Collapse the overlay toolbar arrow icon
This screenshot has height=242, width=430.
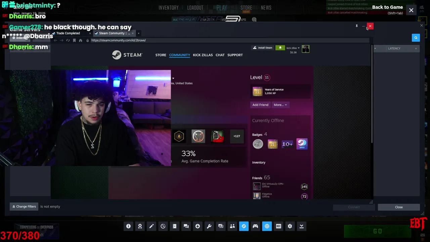tap(301, 226)
